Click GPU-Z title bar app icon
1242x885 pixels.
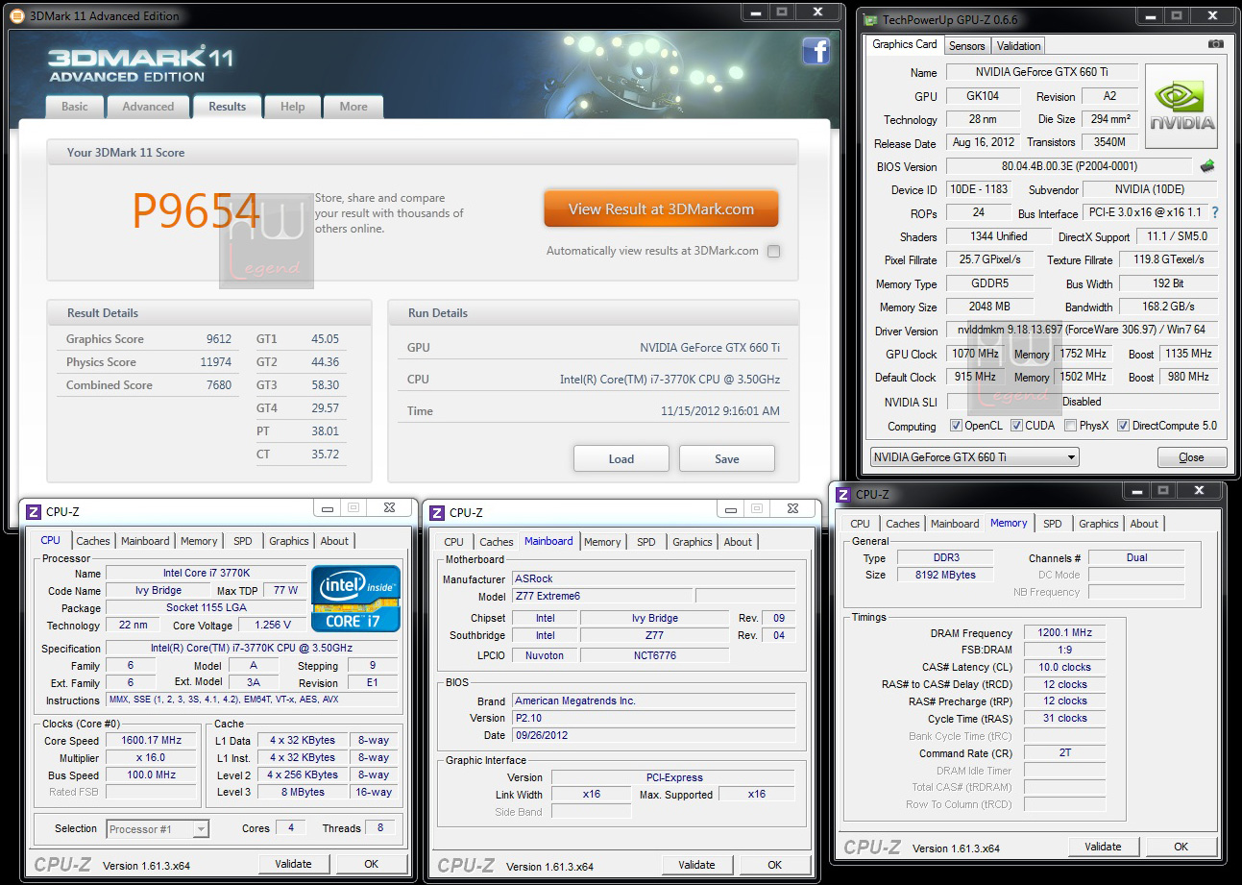[x=870, y=19]
